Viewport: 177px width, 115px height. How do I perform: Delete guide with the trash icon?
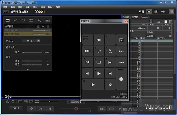click(x=48, y=26)
